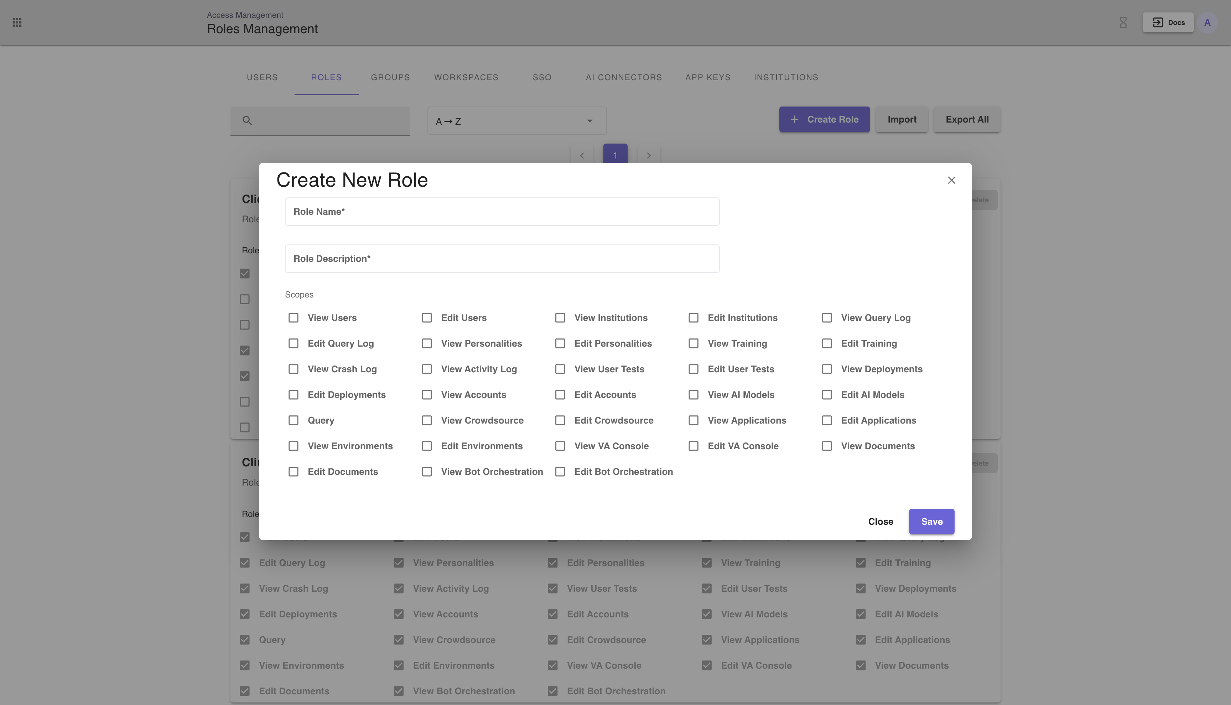The image size is (1231, 705).
Task: Check Edit Bot Orchestration in dialog
Action: click(x=560, y=472)
